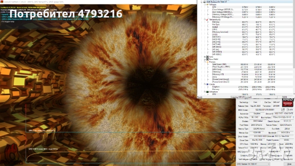Screen dimensions: 295x166
Task: Click the AMD Radeon logo in GPU-Z
Action: (288, 102)
